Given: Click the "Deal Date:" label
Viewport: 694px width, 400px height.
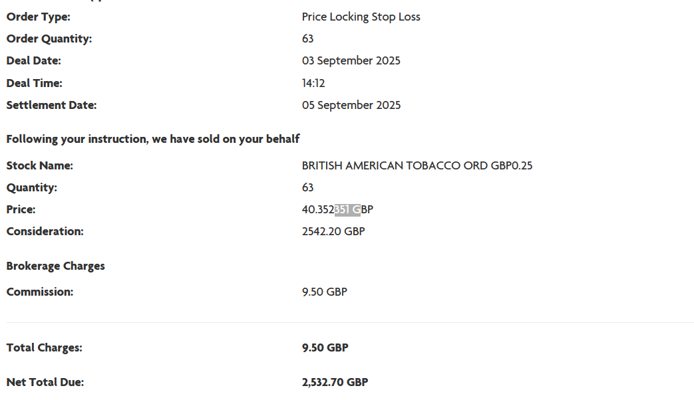Looking at the screenshot, I should click(33, 60).
